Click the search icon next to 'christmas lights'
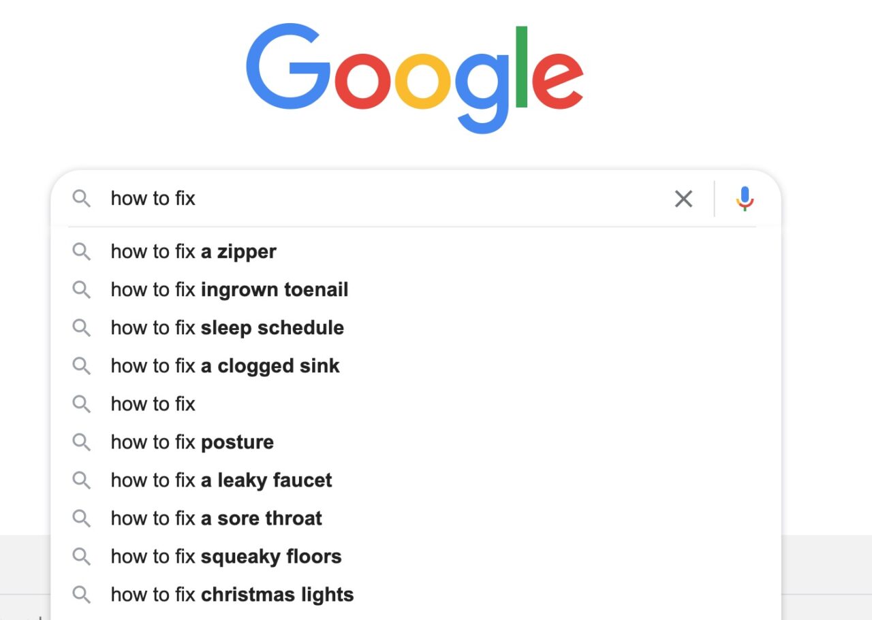872x620 pixels. 82,595
